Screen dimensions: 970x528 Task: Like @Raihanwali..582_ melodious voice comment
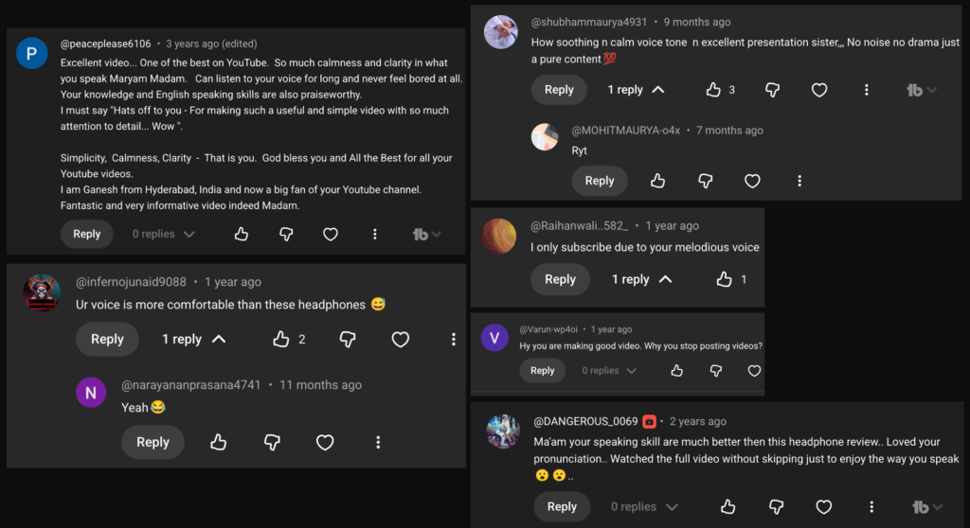tap(725, 279)
